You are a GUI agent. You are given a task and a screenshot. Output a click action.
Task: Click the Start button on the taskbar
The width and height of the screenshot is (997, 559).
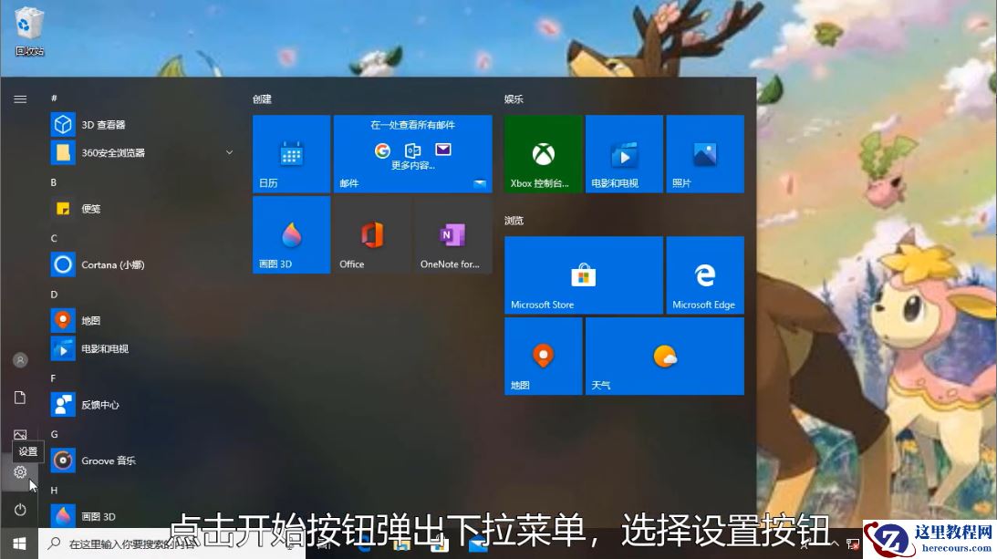coord(18,545)
